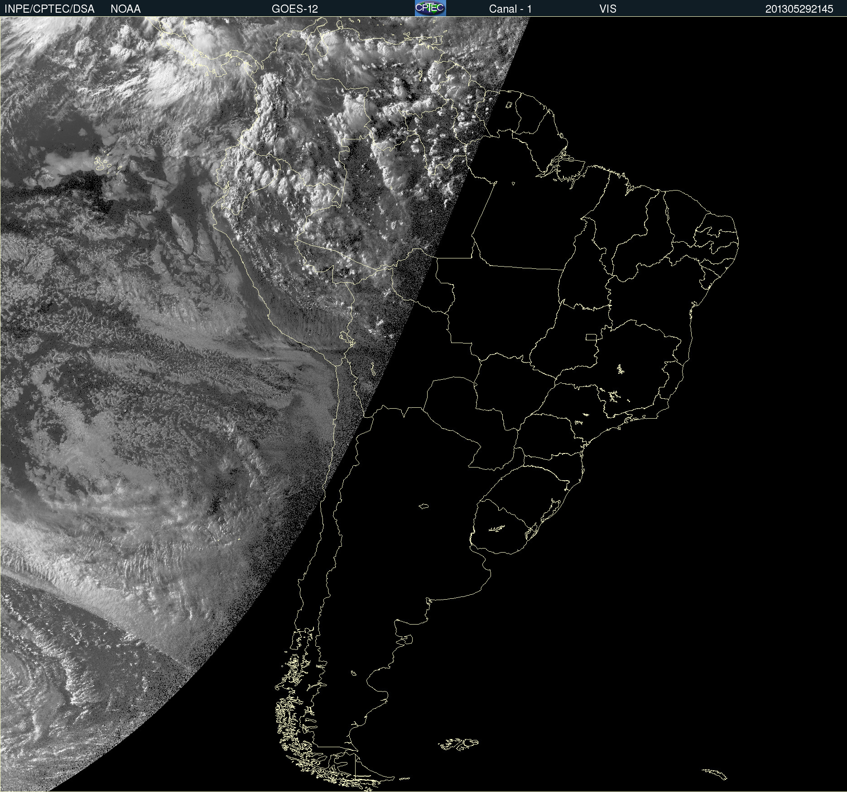Select the VIS label in header
Image resolution: width=847 pixels, height=792 pixels.
tap(608, 9)
